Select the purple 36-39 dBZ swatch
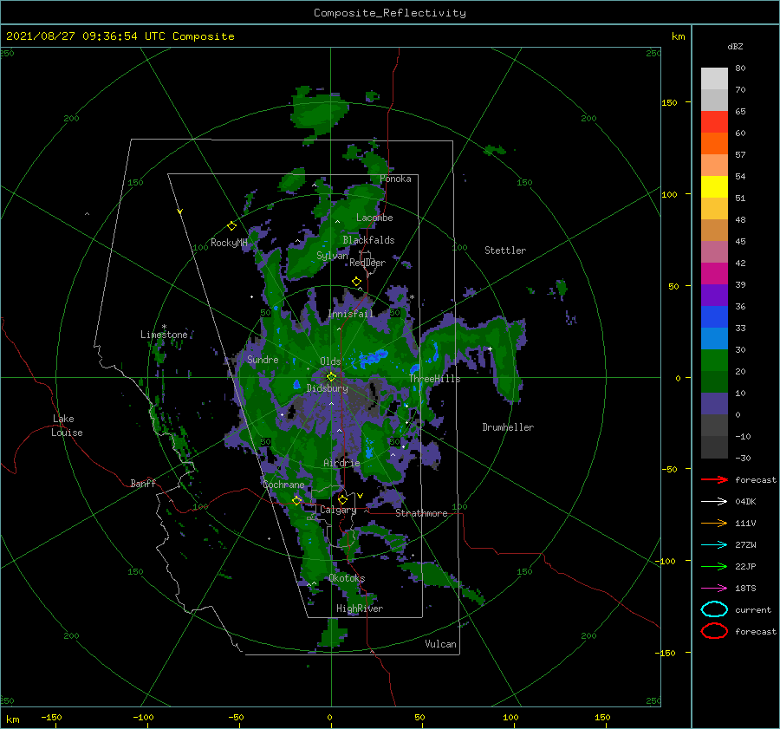The width and height of the screenshot is (780, 729). tap(714, 296)
